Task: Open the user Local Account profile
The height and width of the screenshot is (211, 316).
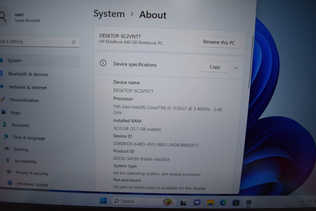Action: pyautogui.click(x=20, y=17)
